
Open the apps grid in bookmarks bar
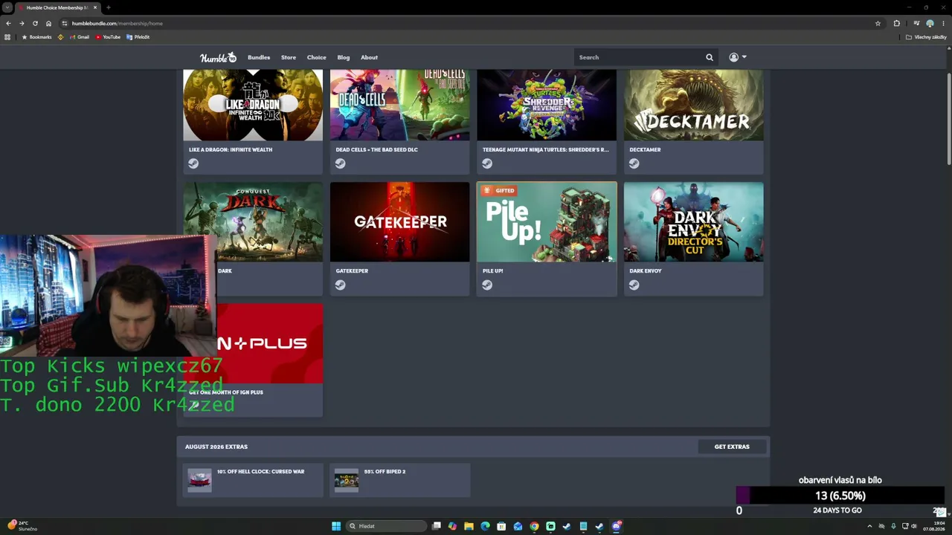(x=8, y=37)
